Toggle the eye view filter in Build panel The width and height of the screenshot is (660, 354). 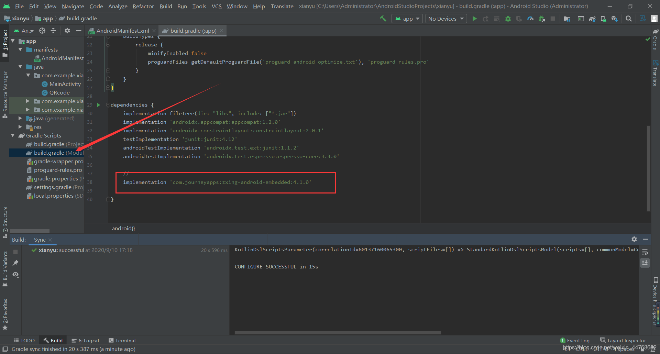(15, 275)
